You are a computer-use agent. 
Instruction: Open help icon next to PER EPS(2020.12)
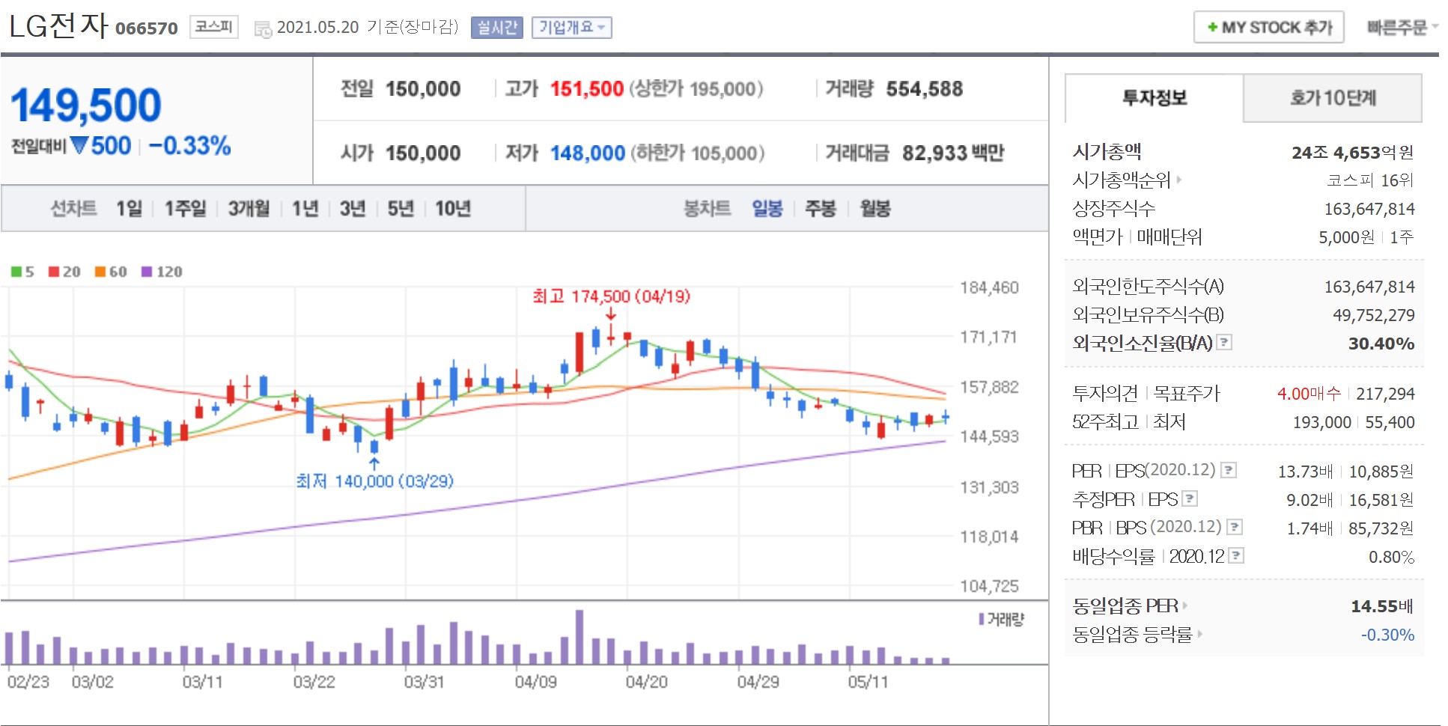click(1229, 470)
